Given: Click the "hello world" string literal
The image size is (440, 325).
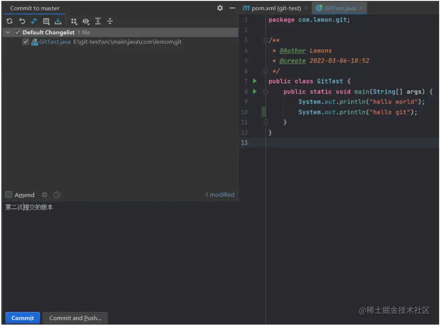Looking at the screenshot, I should 393,101.
